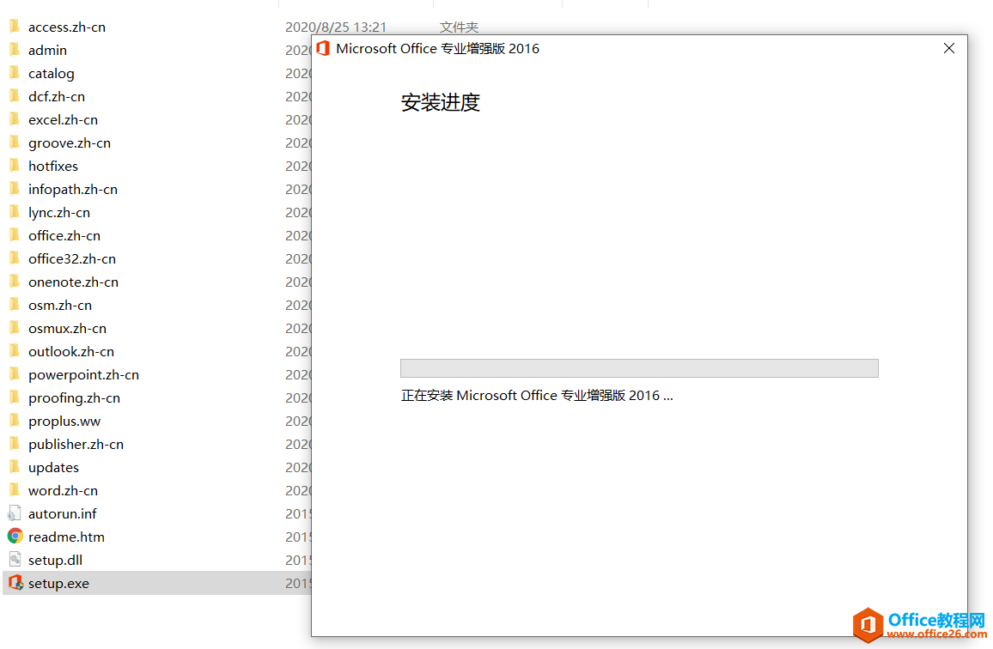Select the access.zh-cn file name
The width and height of the screenshot is (993, 649).
67,27
